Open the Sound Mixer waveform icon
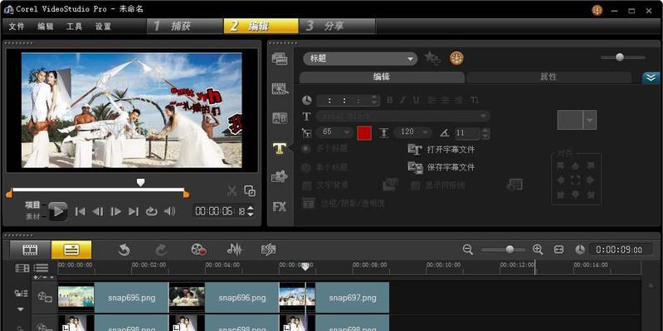 coord(235,249)
